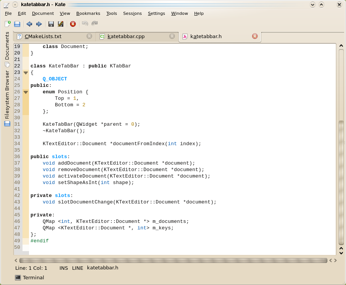
Task: Switch to the katetabbar.cpp tab
Action: click(x=137, y=36)
